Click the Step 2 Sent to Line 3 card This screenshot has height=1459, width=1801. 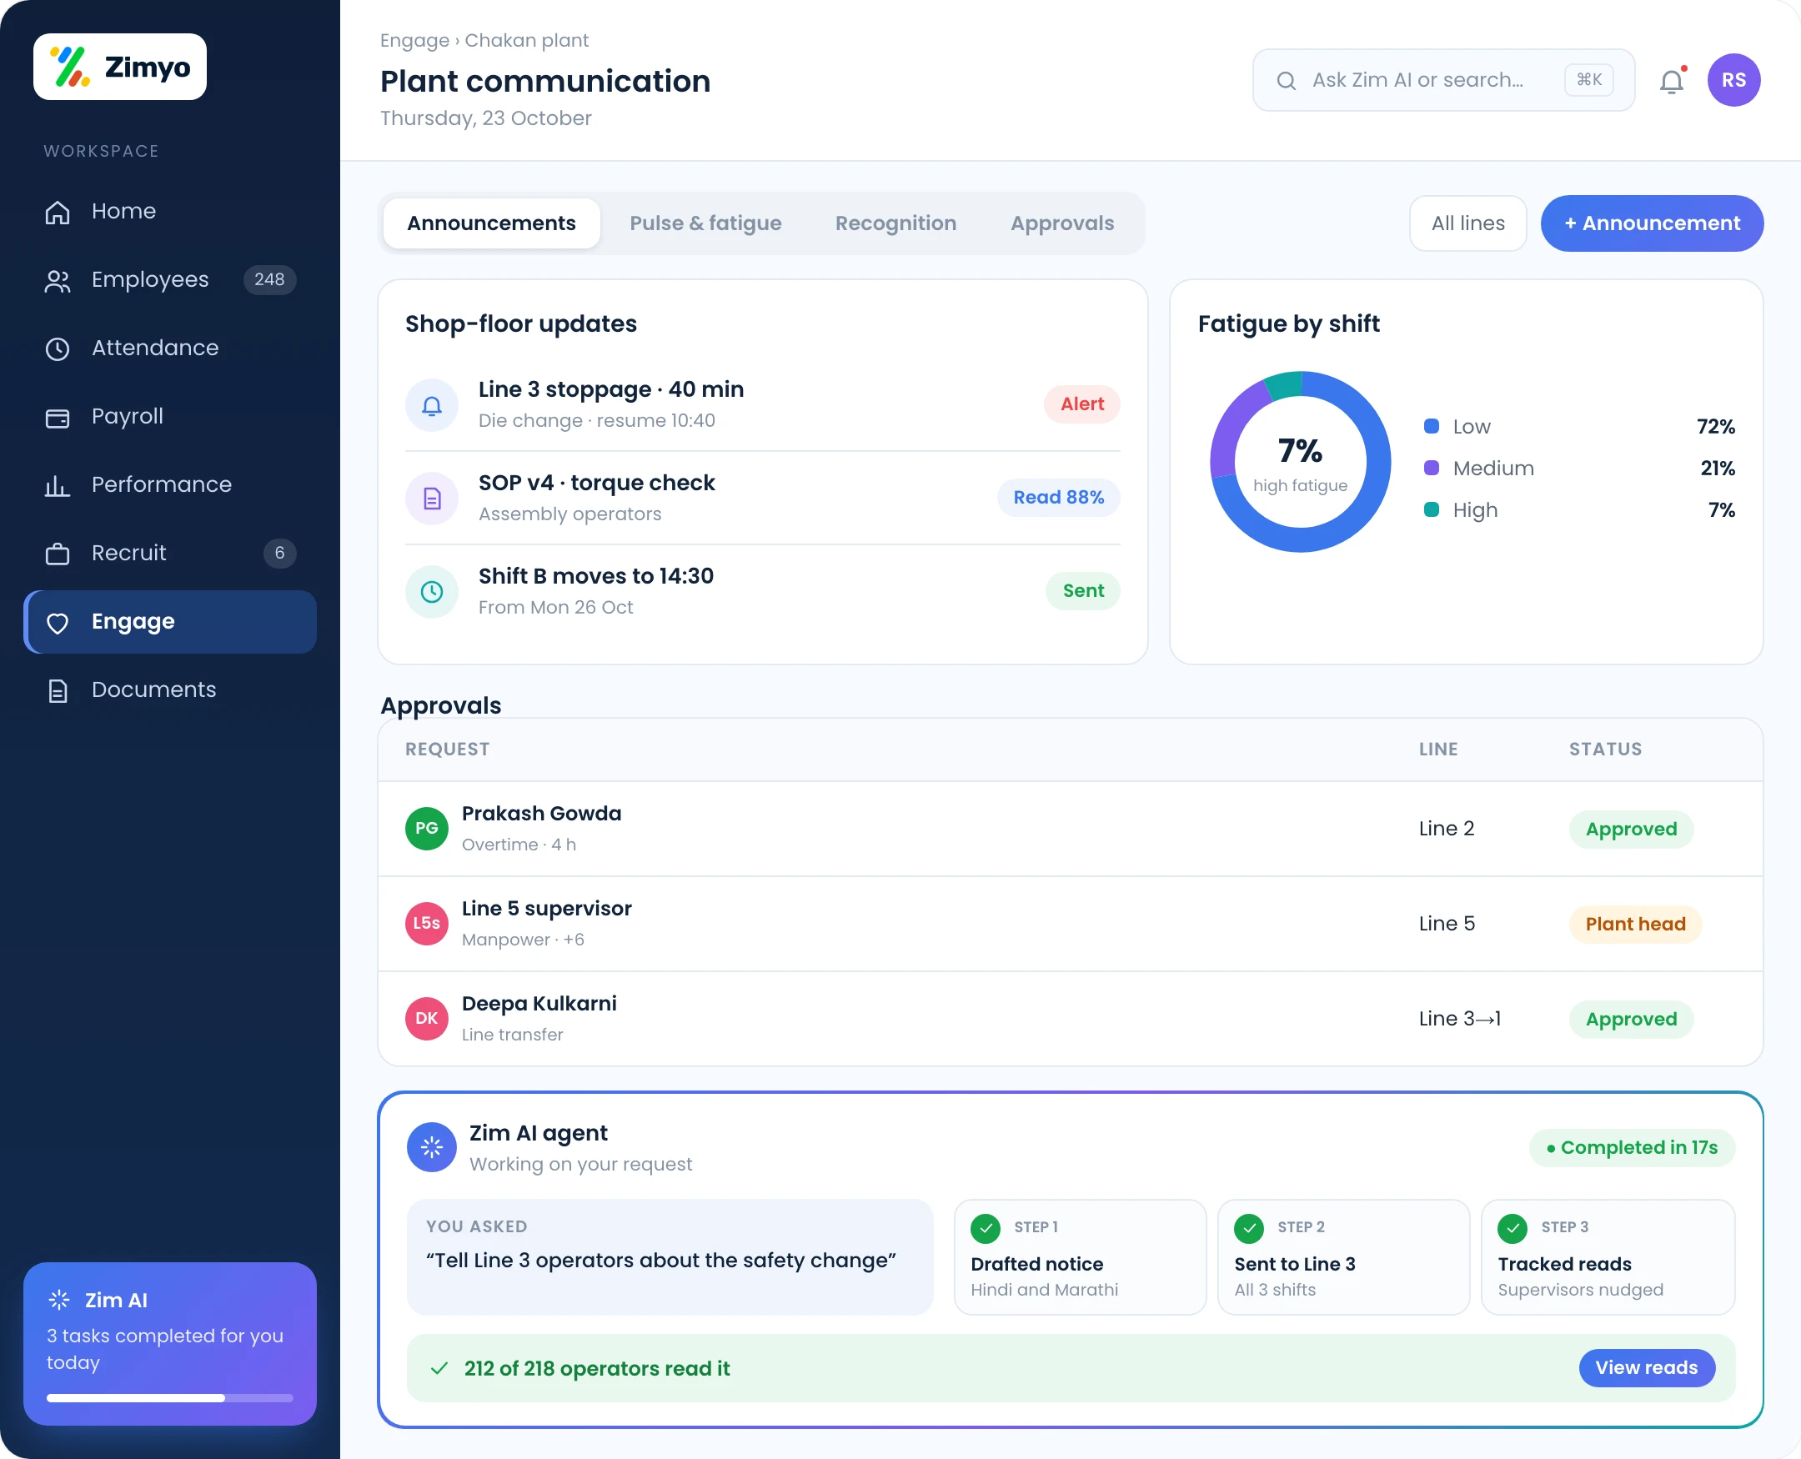coord(1343,1256)
